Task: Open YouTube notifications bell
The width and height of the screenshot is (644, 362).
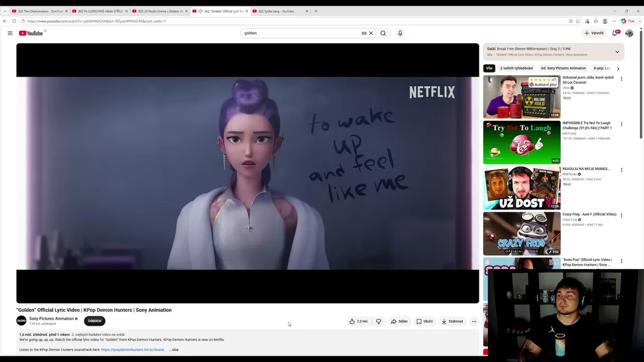Action: [x=614, y=33]
